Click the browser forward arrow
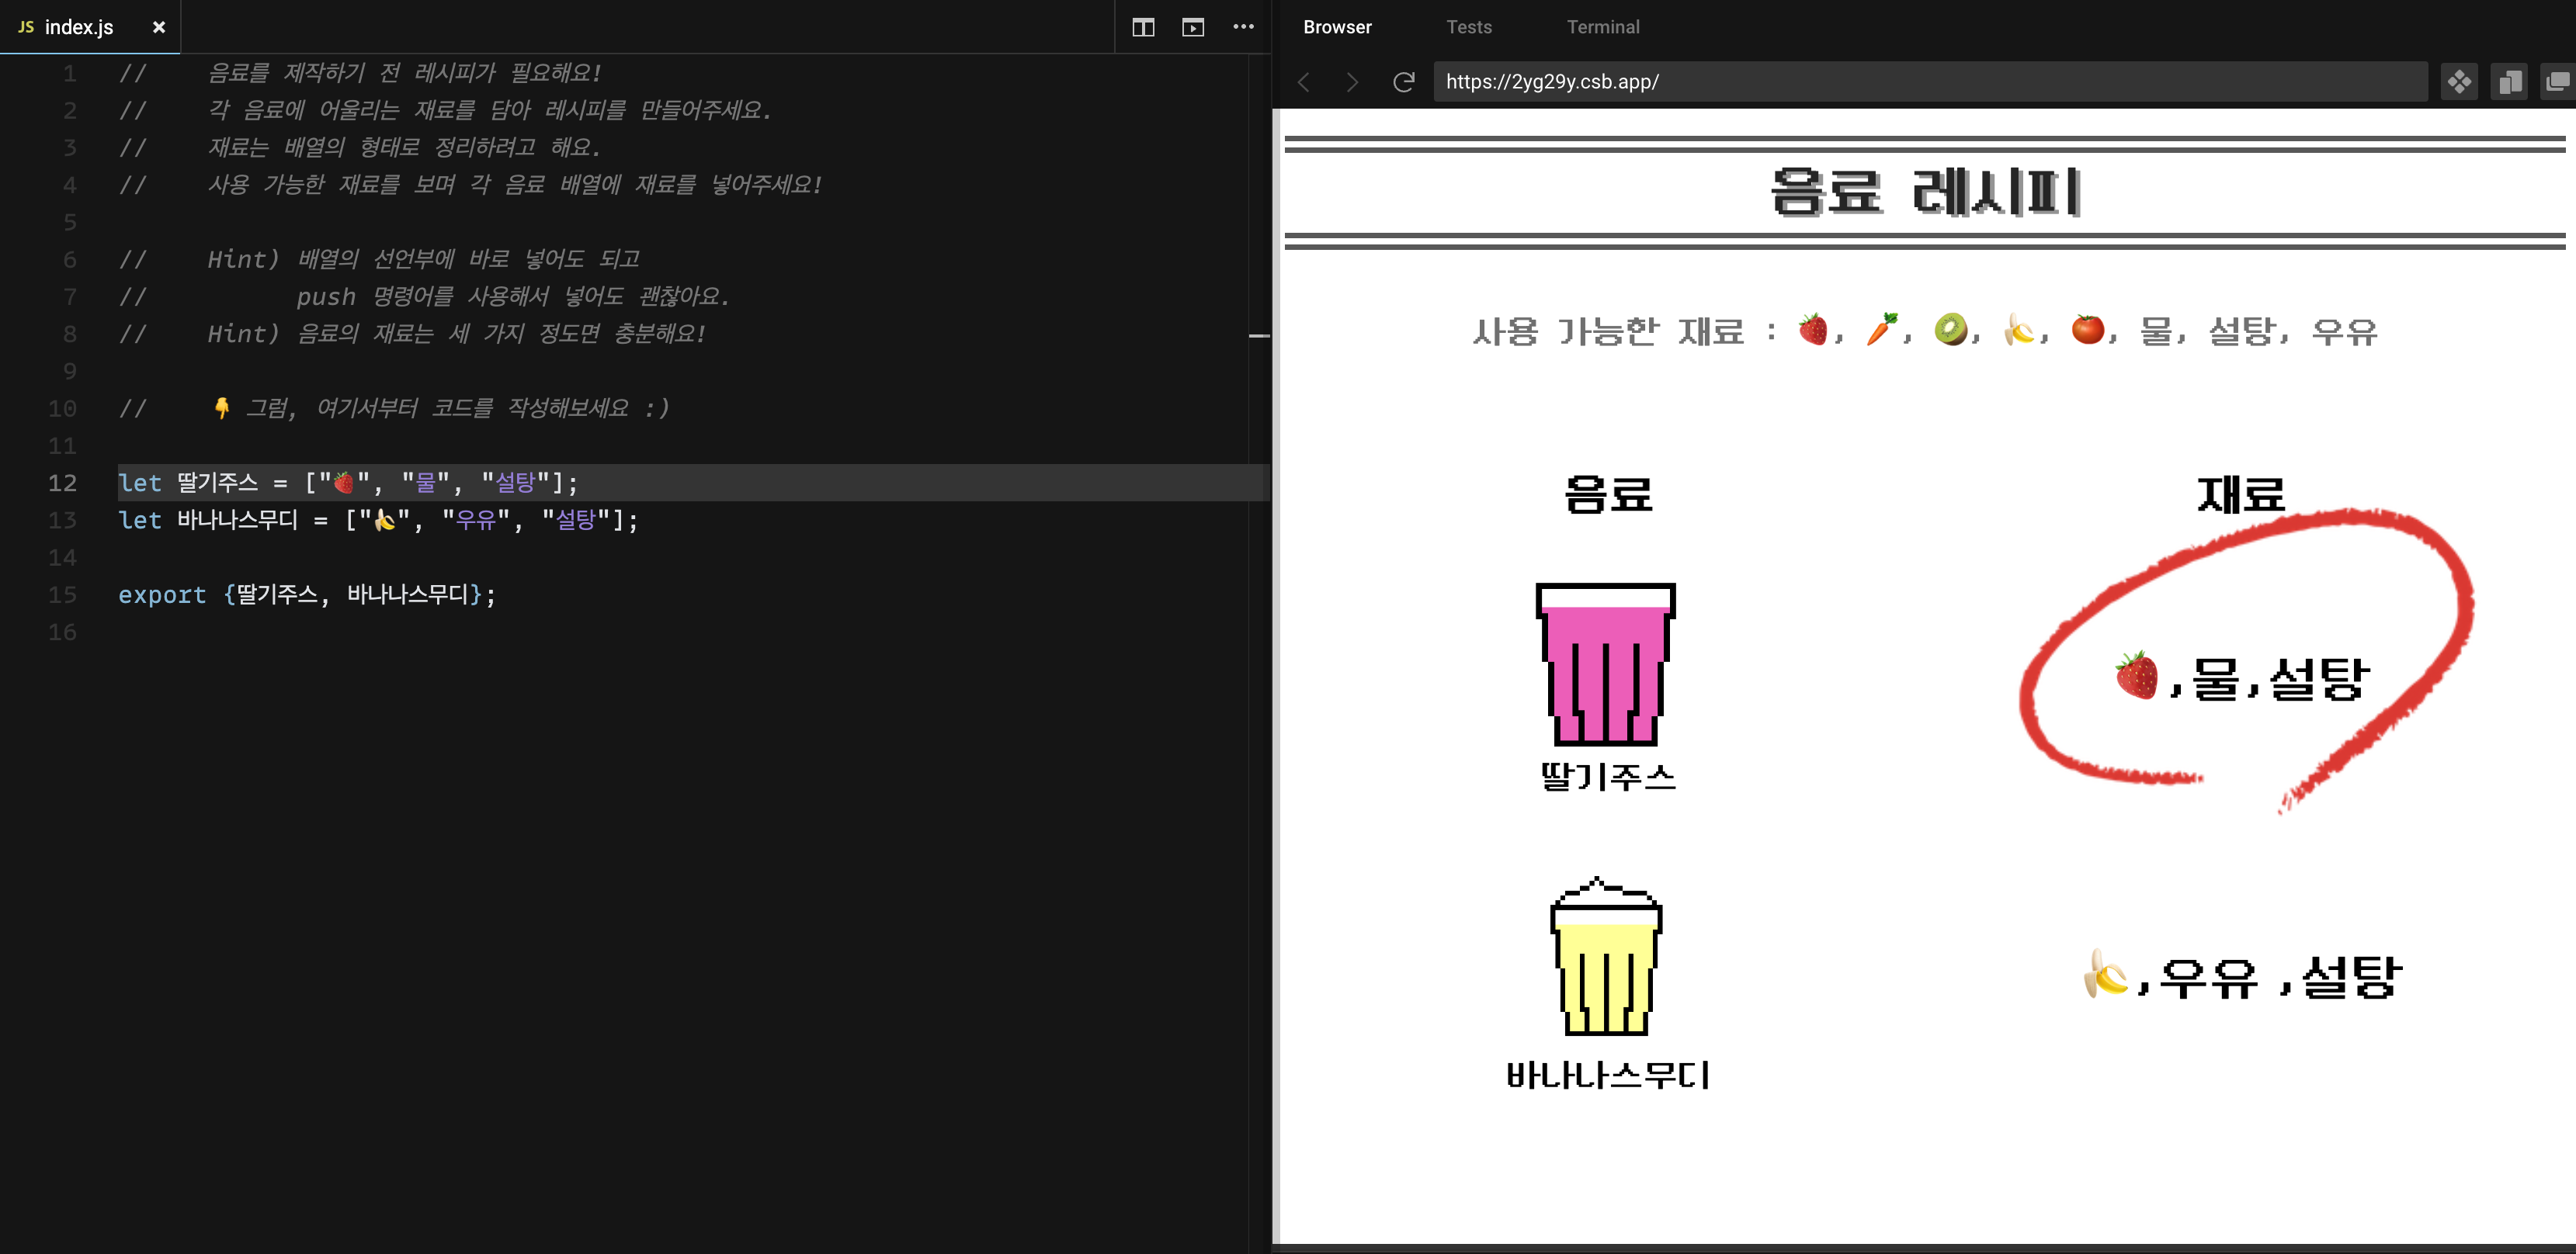 click(x=1352, y=82)
